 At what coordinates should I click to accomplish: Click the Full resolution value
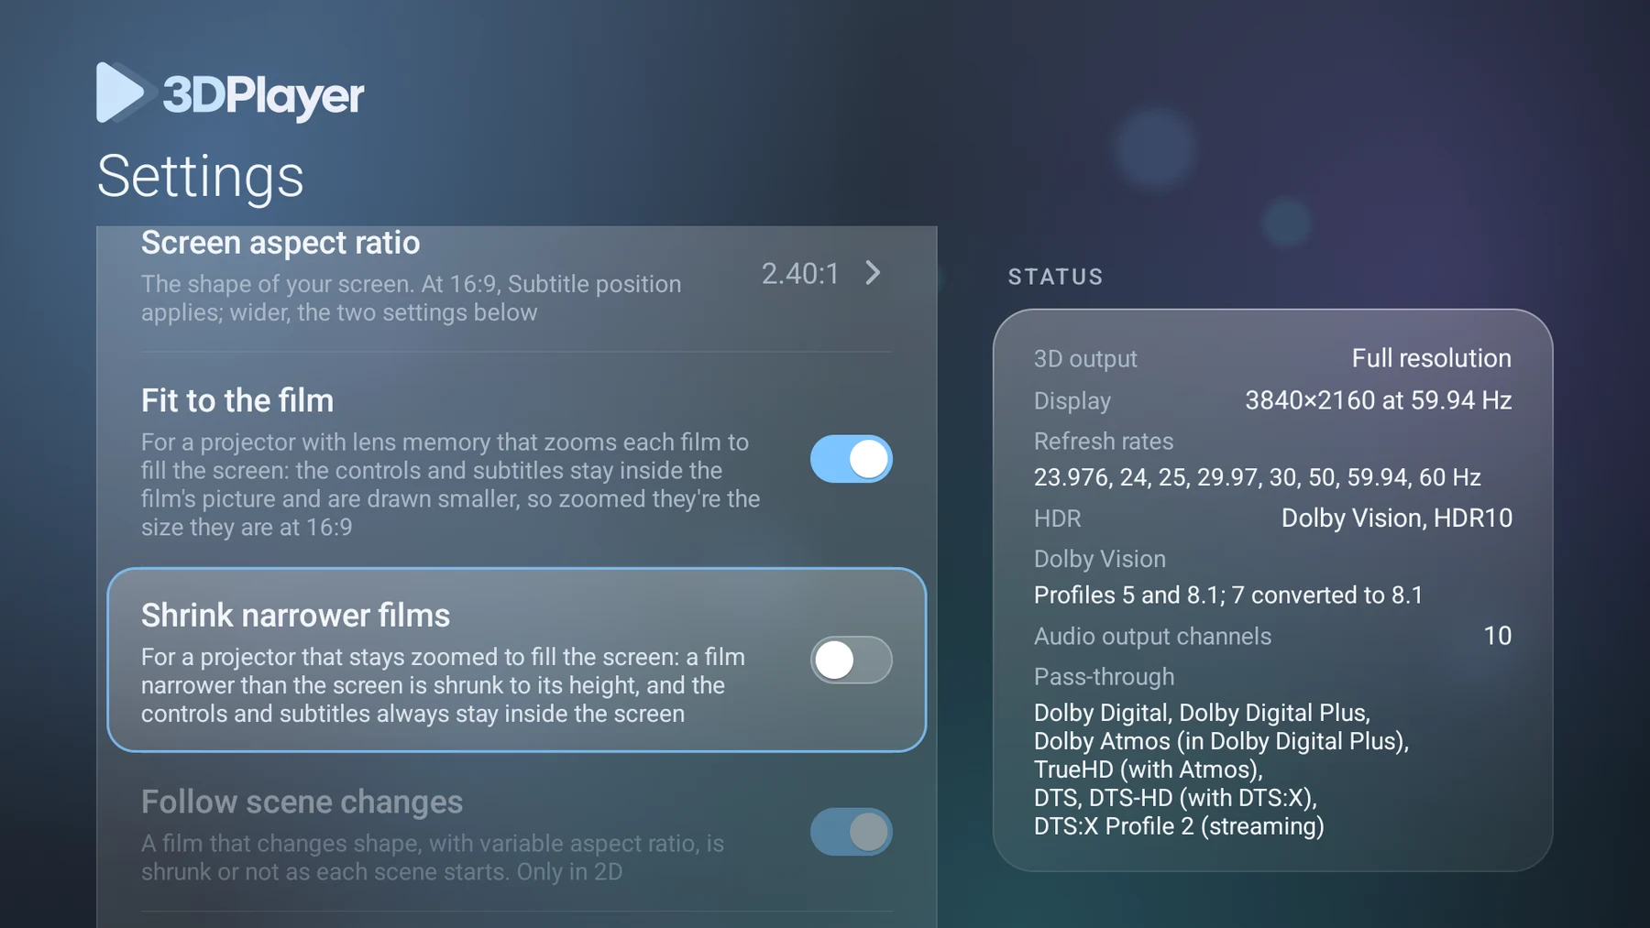click(1431, 358)
